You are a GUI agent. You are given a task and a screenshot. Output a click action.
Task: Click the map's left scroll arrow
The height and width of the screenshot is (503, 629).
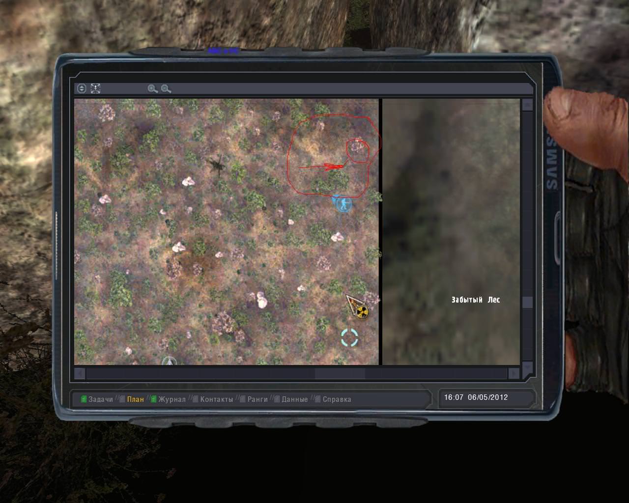80,374
